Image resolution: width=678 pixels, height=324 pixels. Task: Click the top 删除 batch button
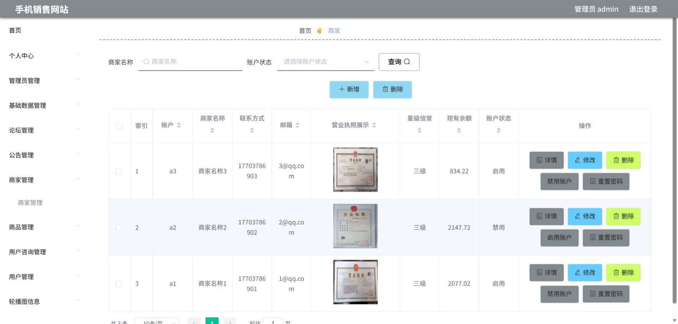pyautogui.click(x=392, y=89)
